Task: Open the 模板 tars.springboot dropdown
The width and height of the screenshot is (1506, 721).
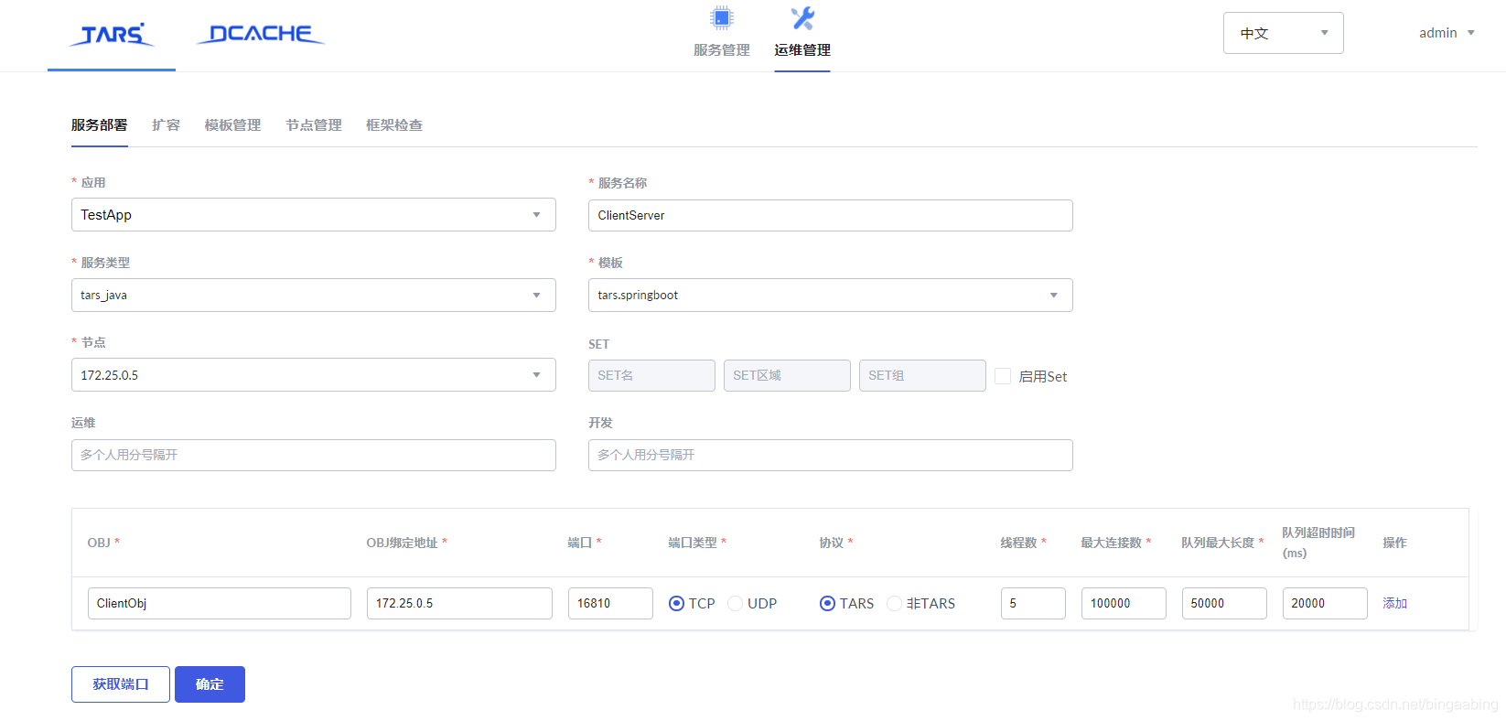Action: pyautogui.click(x=831, y=295)
